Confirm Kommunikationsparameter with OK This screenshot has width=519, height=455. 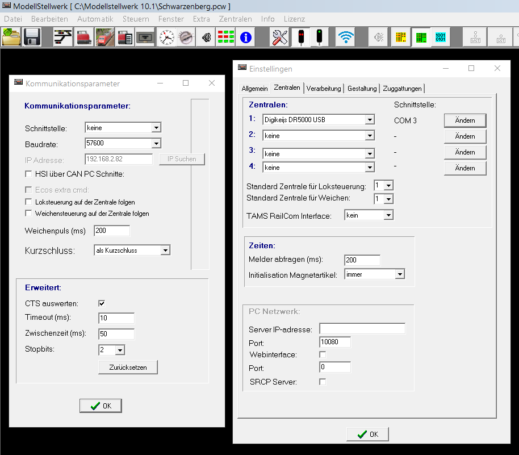101,406
